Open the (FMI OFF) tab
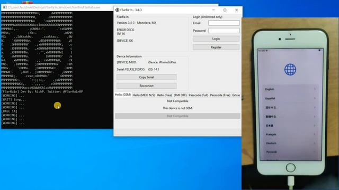The image size is (339, 190). (180, 95)
